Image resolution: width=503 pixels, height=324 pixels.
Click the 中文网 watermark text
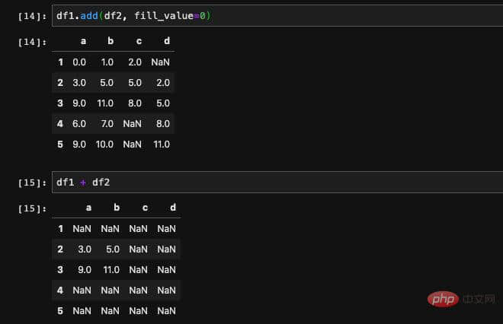click(x=479, y=300)
